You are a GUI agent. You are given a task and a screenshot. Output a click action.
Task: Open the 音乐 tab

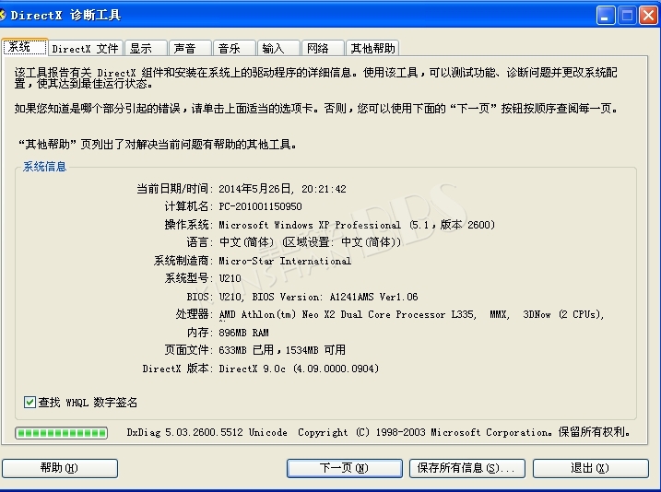point(234,49)
